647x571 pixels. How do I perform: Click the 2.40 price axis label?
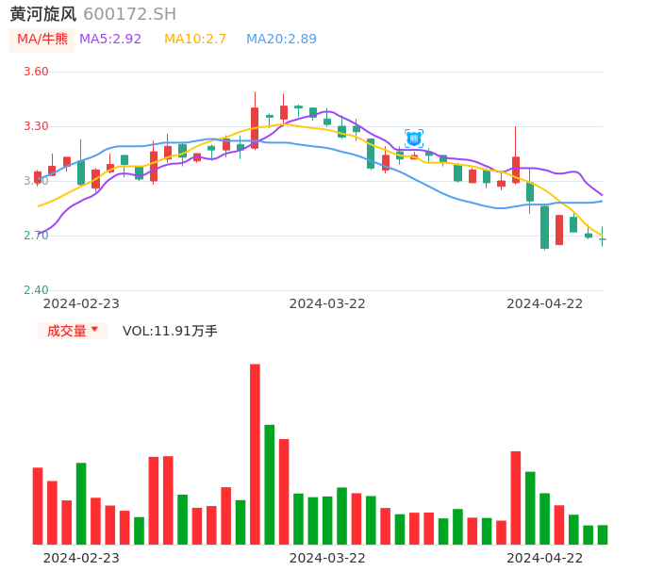tap(36, 290)
